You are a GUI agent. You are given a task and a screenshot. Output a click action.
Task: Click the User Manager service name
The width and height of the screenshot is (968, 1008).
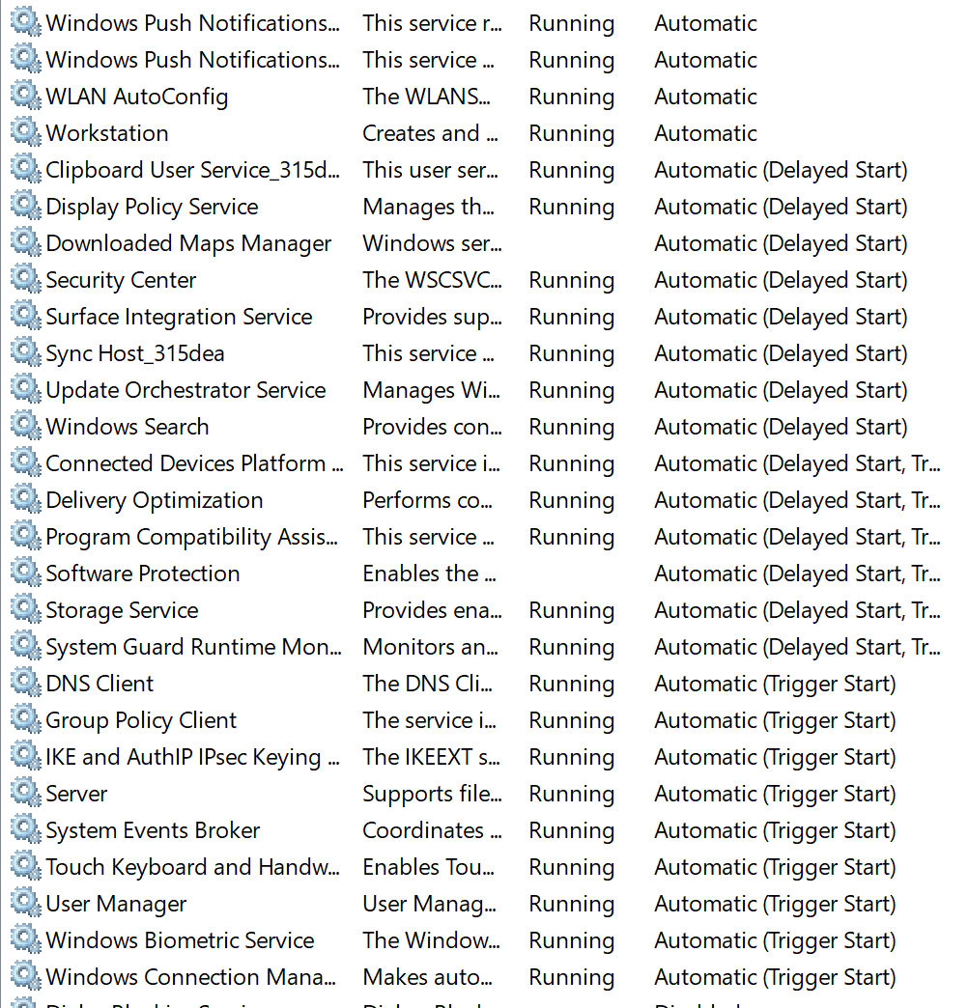[117, 904]
